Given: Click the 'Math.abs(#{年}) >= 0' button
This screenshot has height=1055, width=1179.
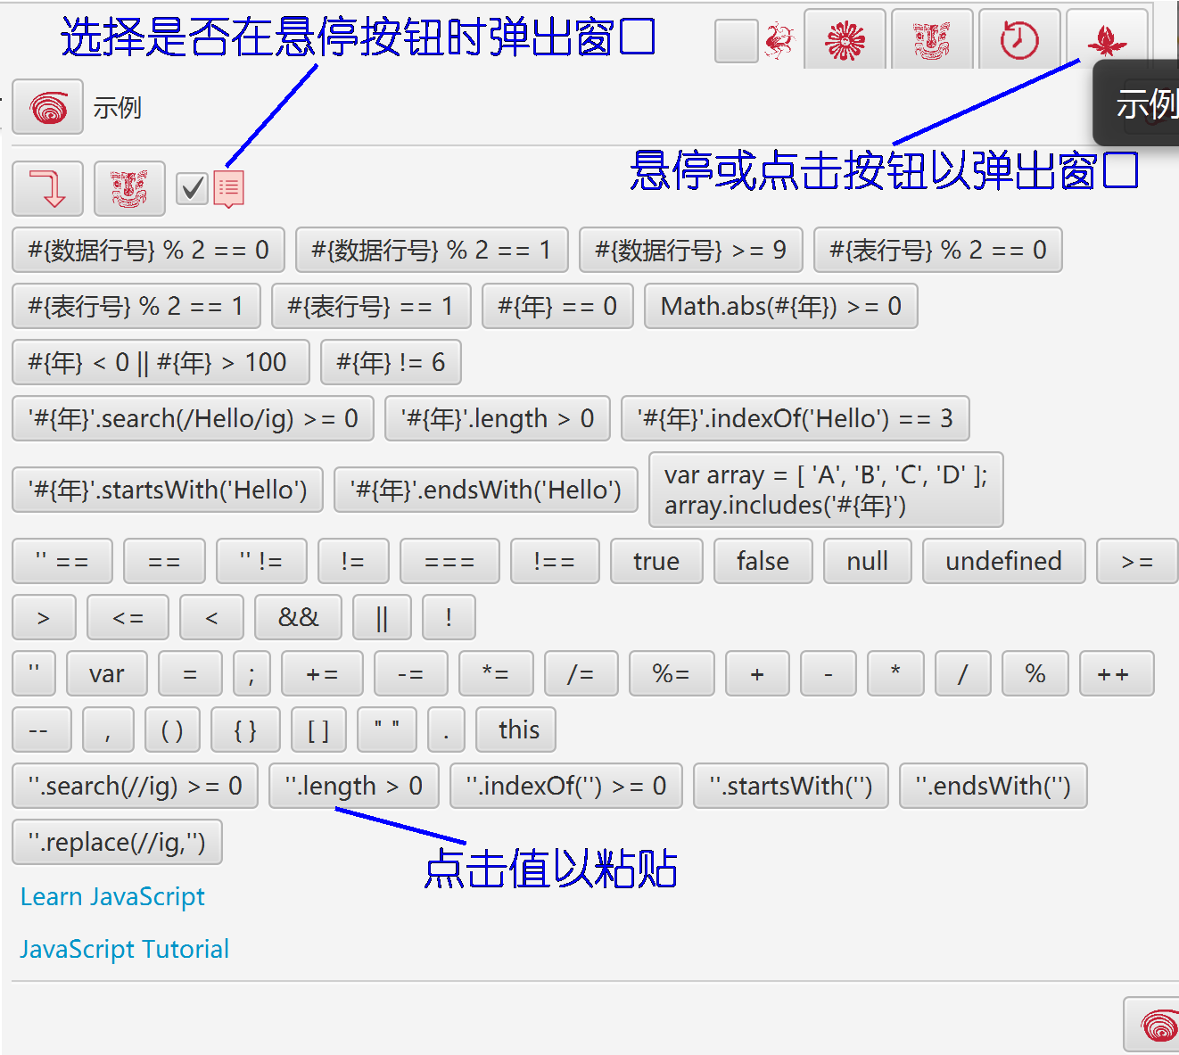Looking at the screenshot, I should (781, 306).
